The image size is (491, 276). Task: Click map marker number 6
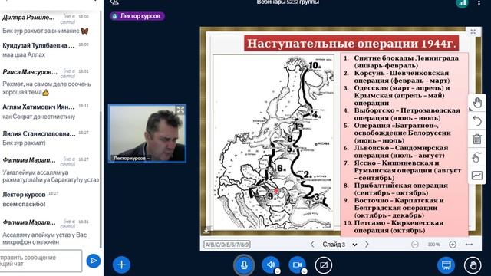[282, 169]
